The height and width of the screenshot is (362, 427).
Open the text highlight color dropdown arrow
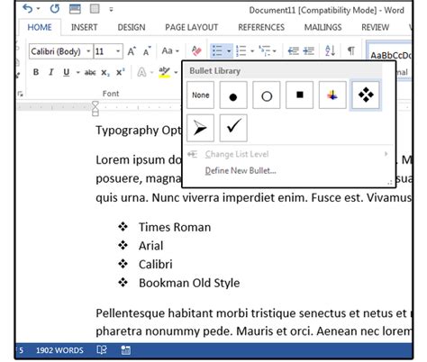176,72
